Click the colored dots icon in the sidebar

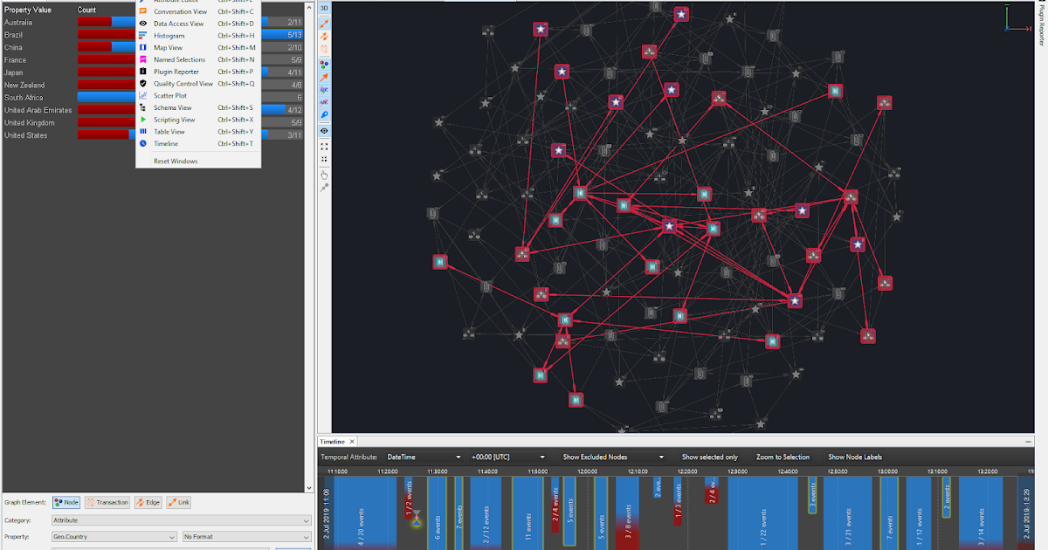click(x=324, y=64)
